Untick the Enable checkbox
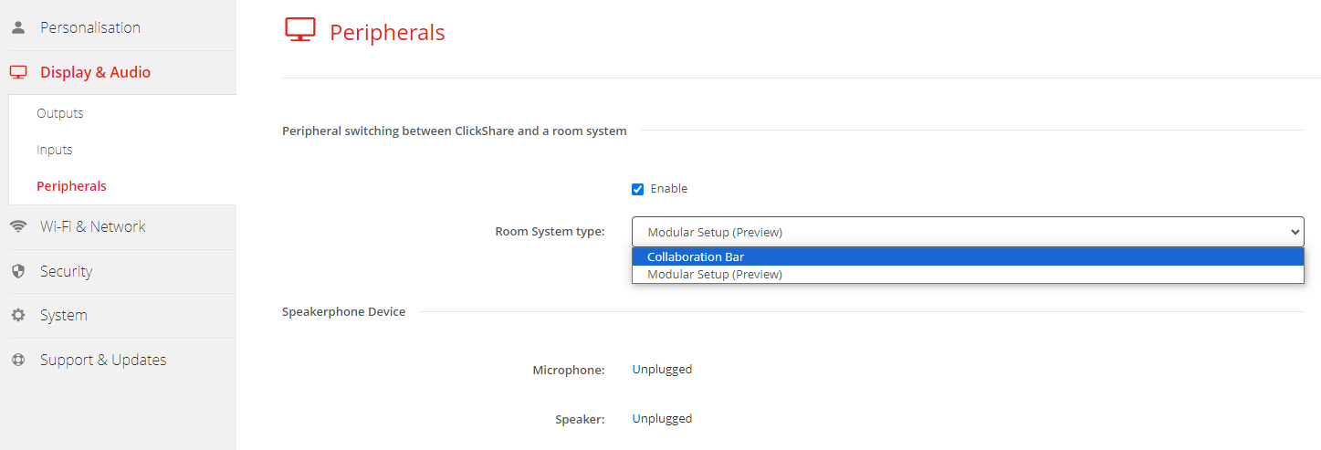 (638, 189)
